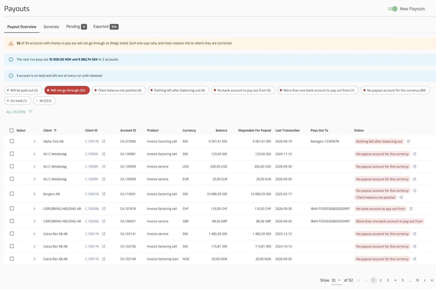Select the Payout Overview tab
Screen dimensions: 436x289
22,27
